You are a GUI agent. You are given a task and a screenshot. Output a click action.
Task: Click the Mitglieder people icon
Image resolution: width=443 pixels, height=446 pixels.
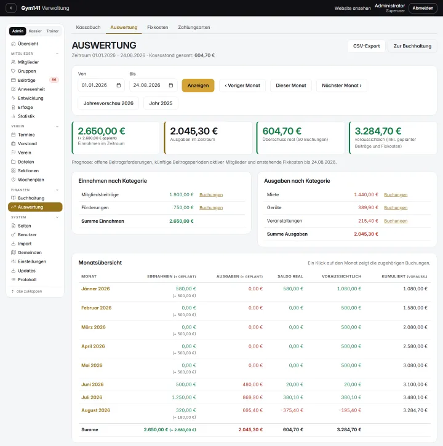[13, 62]
